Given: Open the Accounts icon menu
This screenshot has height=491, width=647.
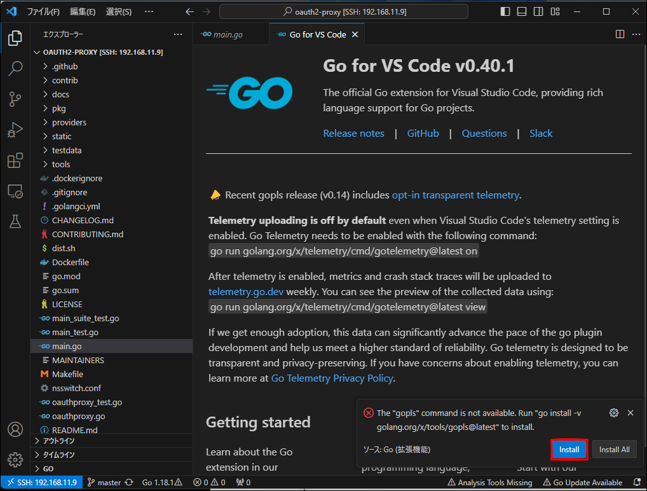Looking at the screenshot, I should tap(15, 429).
